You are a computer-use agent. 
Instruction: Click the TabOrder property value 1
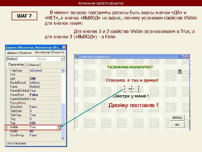tap(31, 111)
